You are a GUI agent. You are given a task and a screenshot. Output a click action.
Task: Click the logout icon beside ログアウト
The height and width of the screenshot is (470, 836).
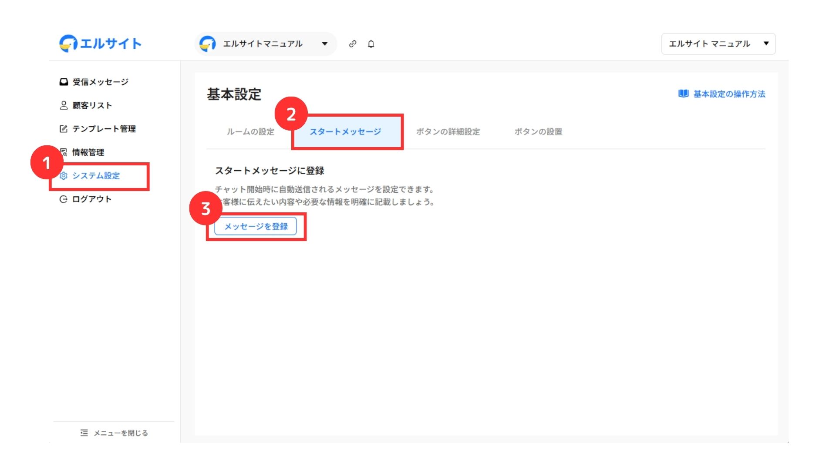tap(64, 199)
